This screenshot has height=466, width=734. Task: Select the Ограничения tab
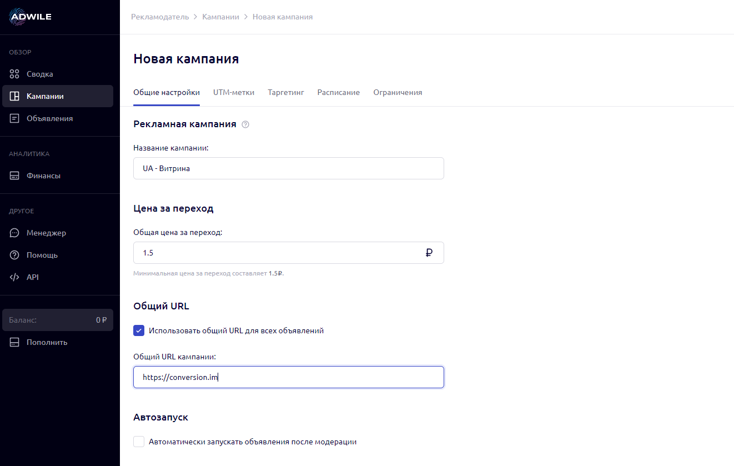[x=398, y=93]
